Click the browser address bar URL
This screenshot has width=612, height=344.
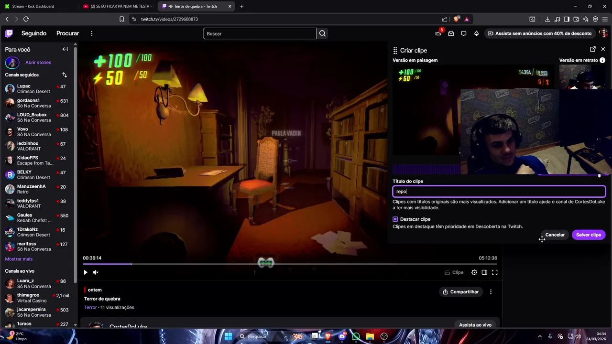[x=169, y=19]
